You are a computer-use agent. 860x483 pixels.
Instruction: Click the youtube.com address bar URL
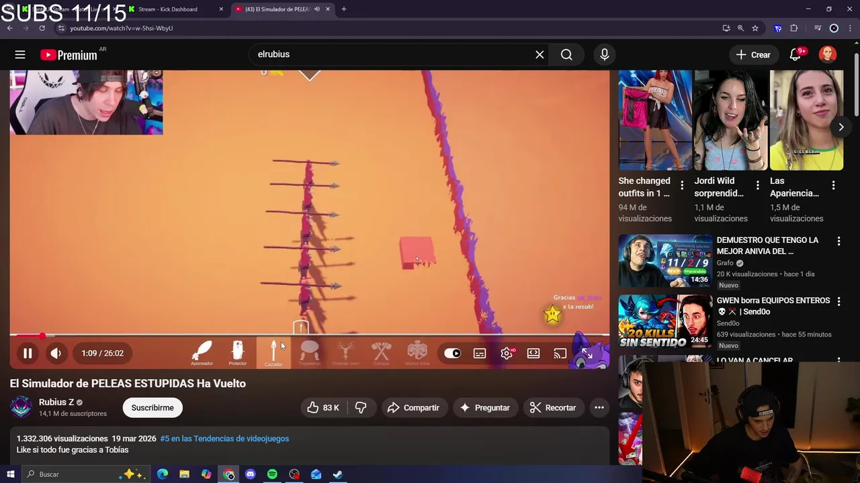pos(121,28)
